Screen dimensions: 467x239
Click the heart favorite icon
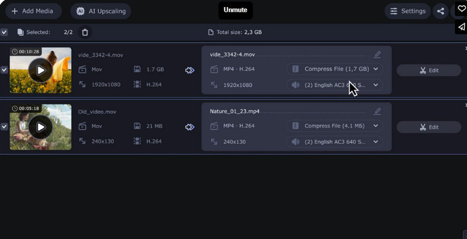[461, 8]
